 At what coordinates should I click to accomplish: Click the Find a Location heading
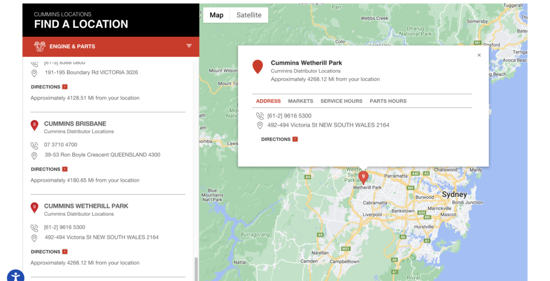[81, 24]
